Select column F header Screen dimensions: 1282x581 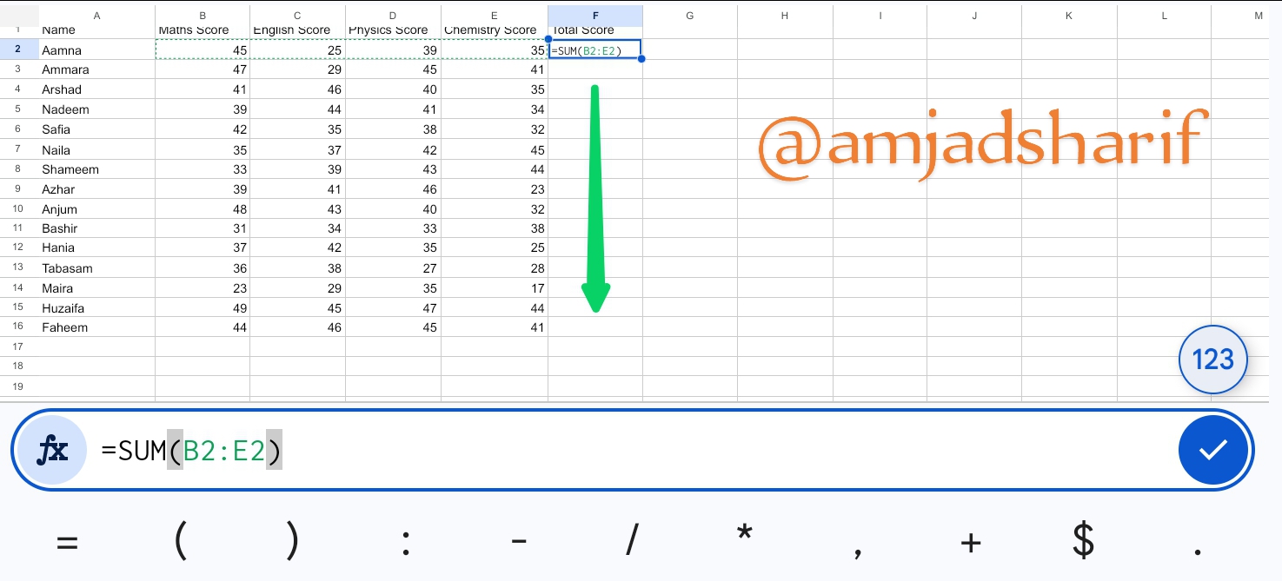click(595, 16)
